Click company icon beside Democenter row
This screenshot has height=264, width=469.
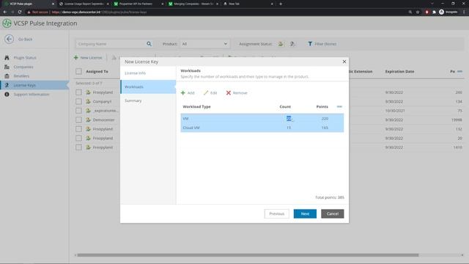point(88,120)
